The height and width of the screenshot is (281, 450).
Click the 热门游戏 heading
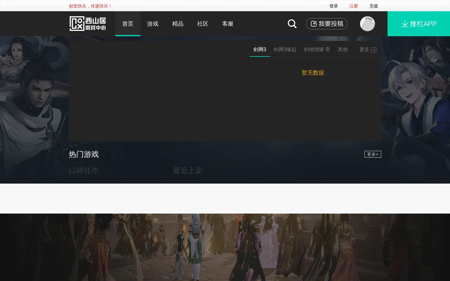point(84,154)
